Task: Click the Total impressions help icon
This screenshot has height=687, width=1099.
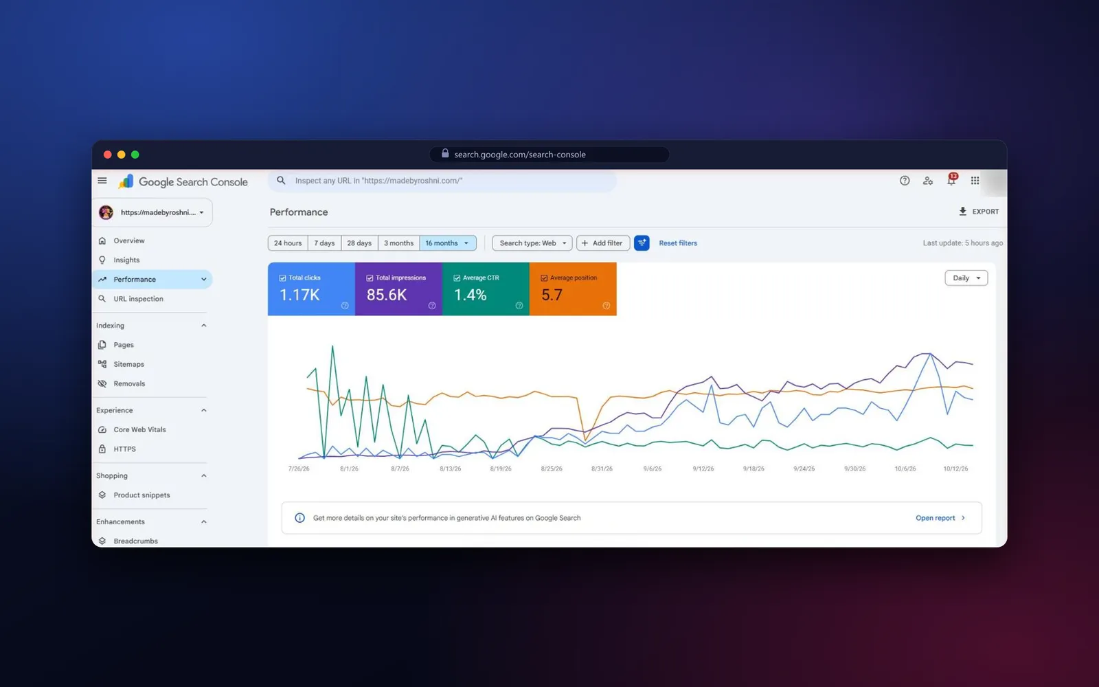Action: click(432, 306)
